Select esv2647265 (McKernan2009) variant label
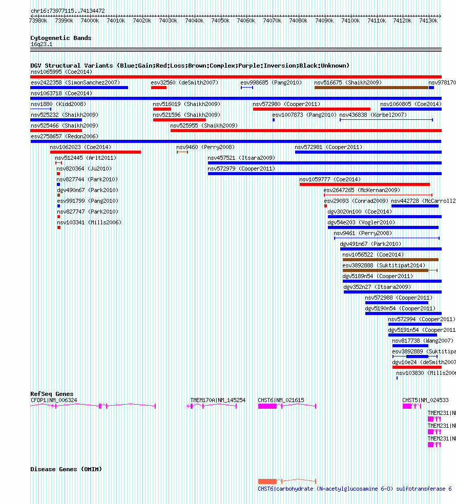This screenshot has height=504, width=456. (x=362, y=191)
